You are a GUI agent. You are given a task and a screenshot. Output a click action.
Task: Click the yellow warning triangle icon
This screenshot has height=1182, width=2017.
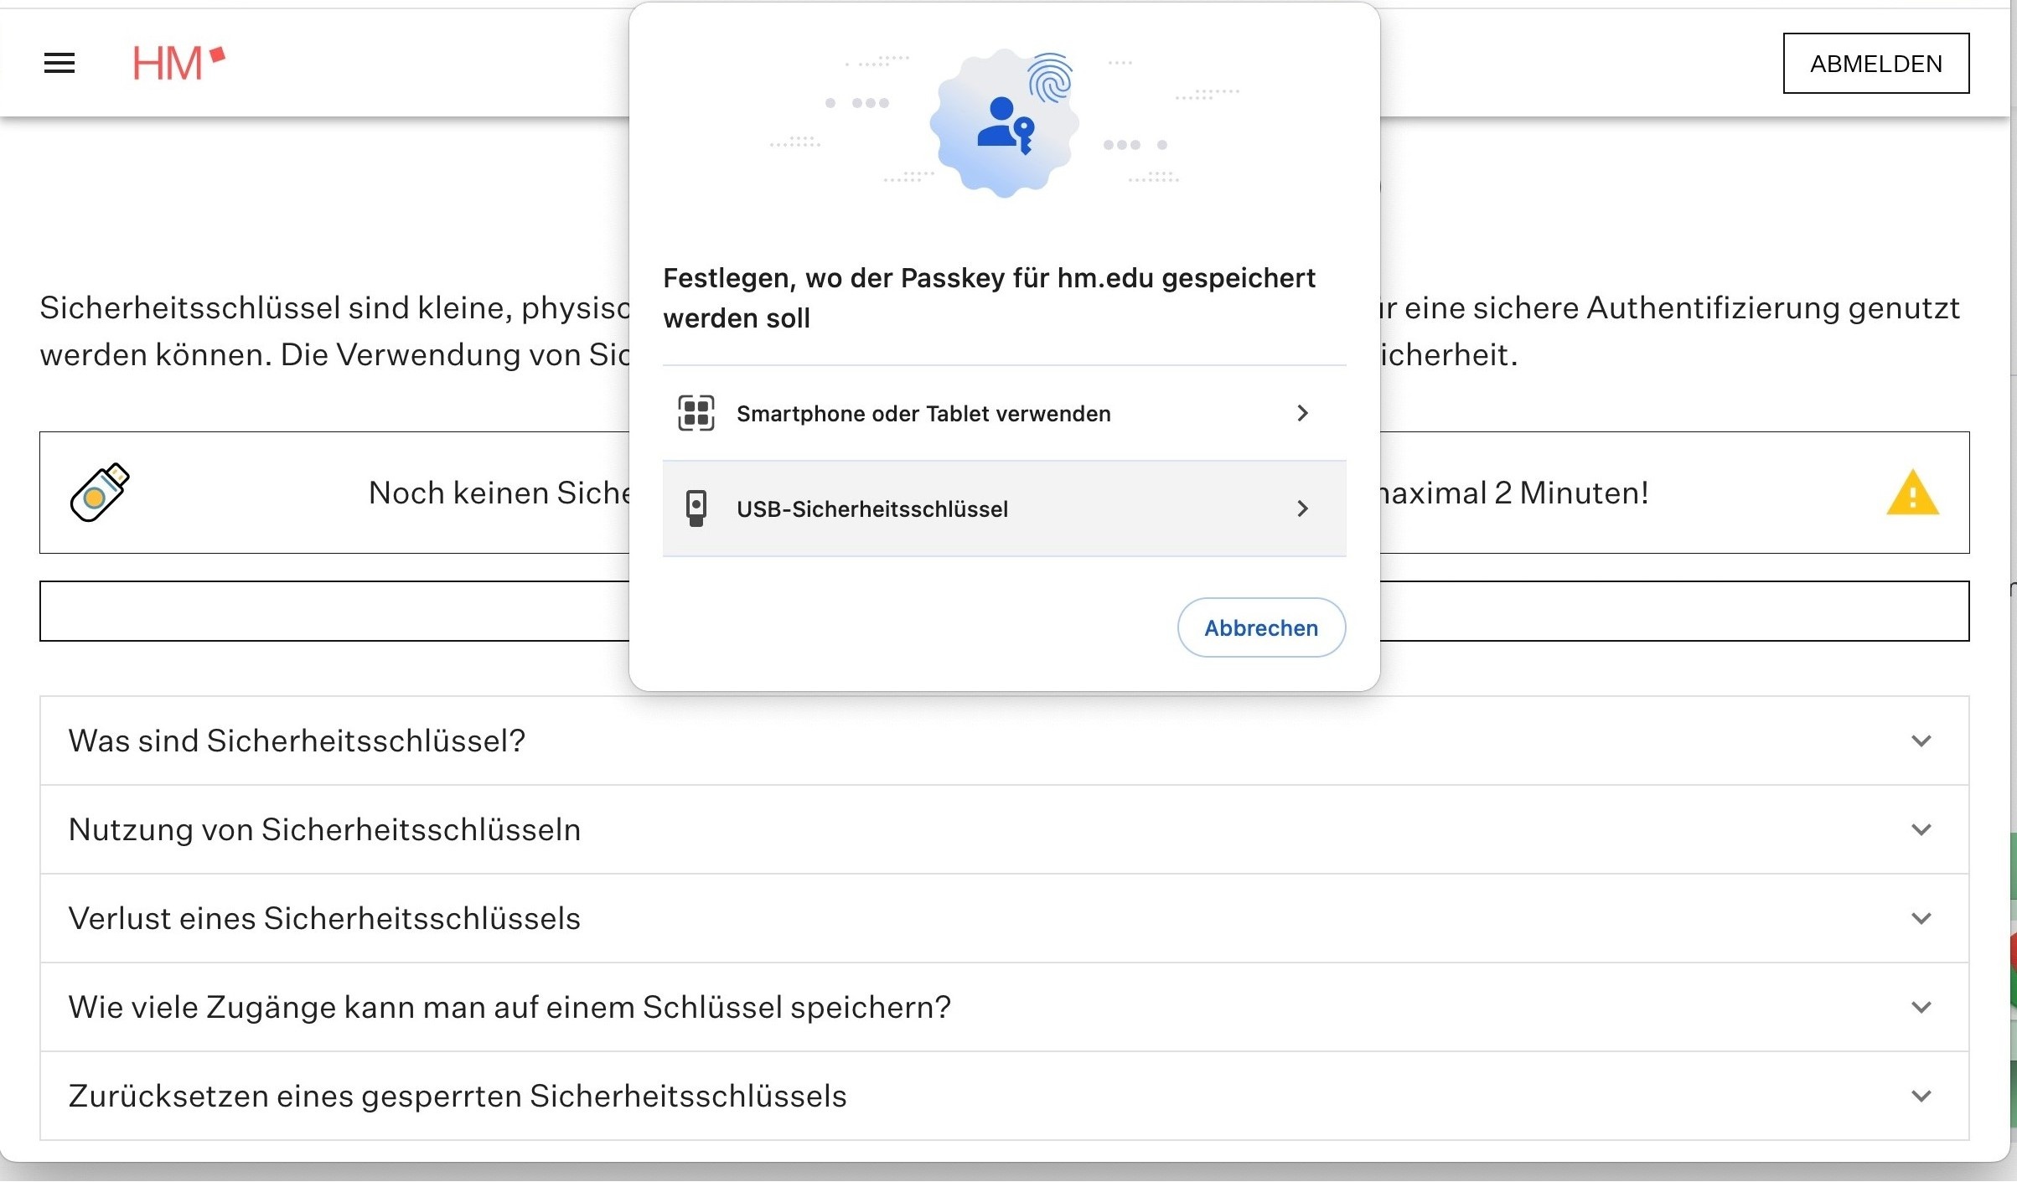coord(1912,493)
